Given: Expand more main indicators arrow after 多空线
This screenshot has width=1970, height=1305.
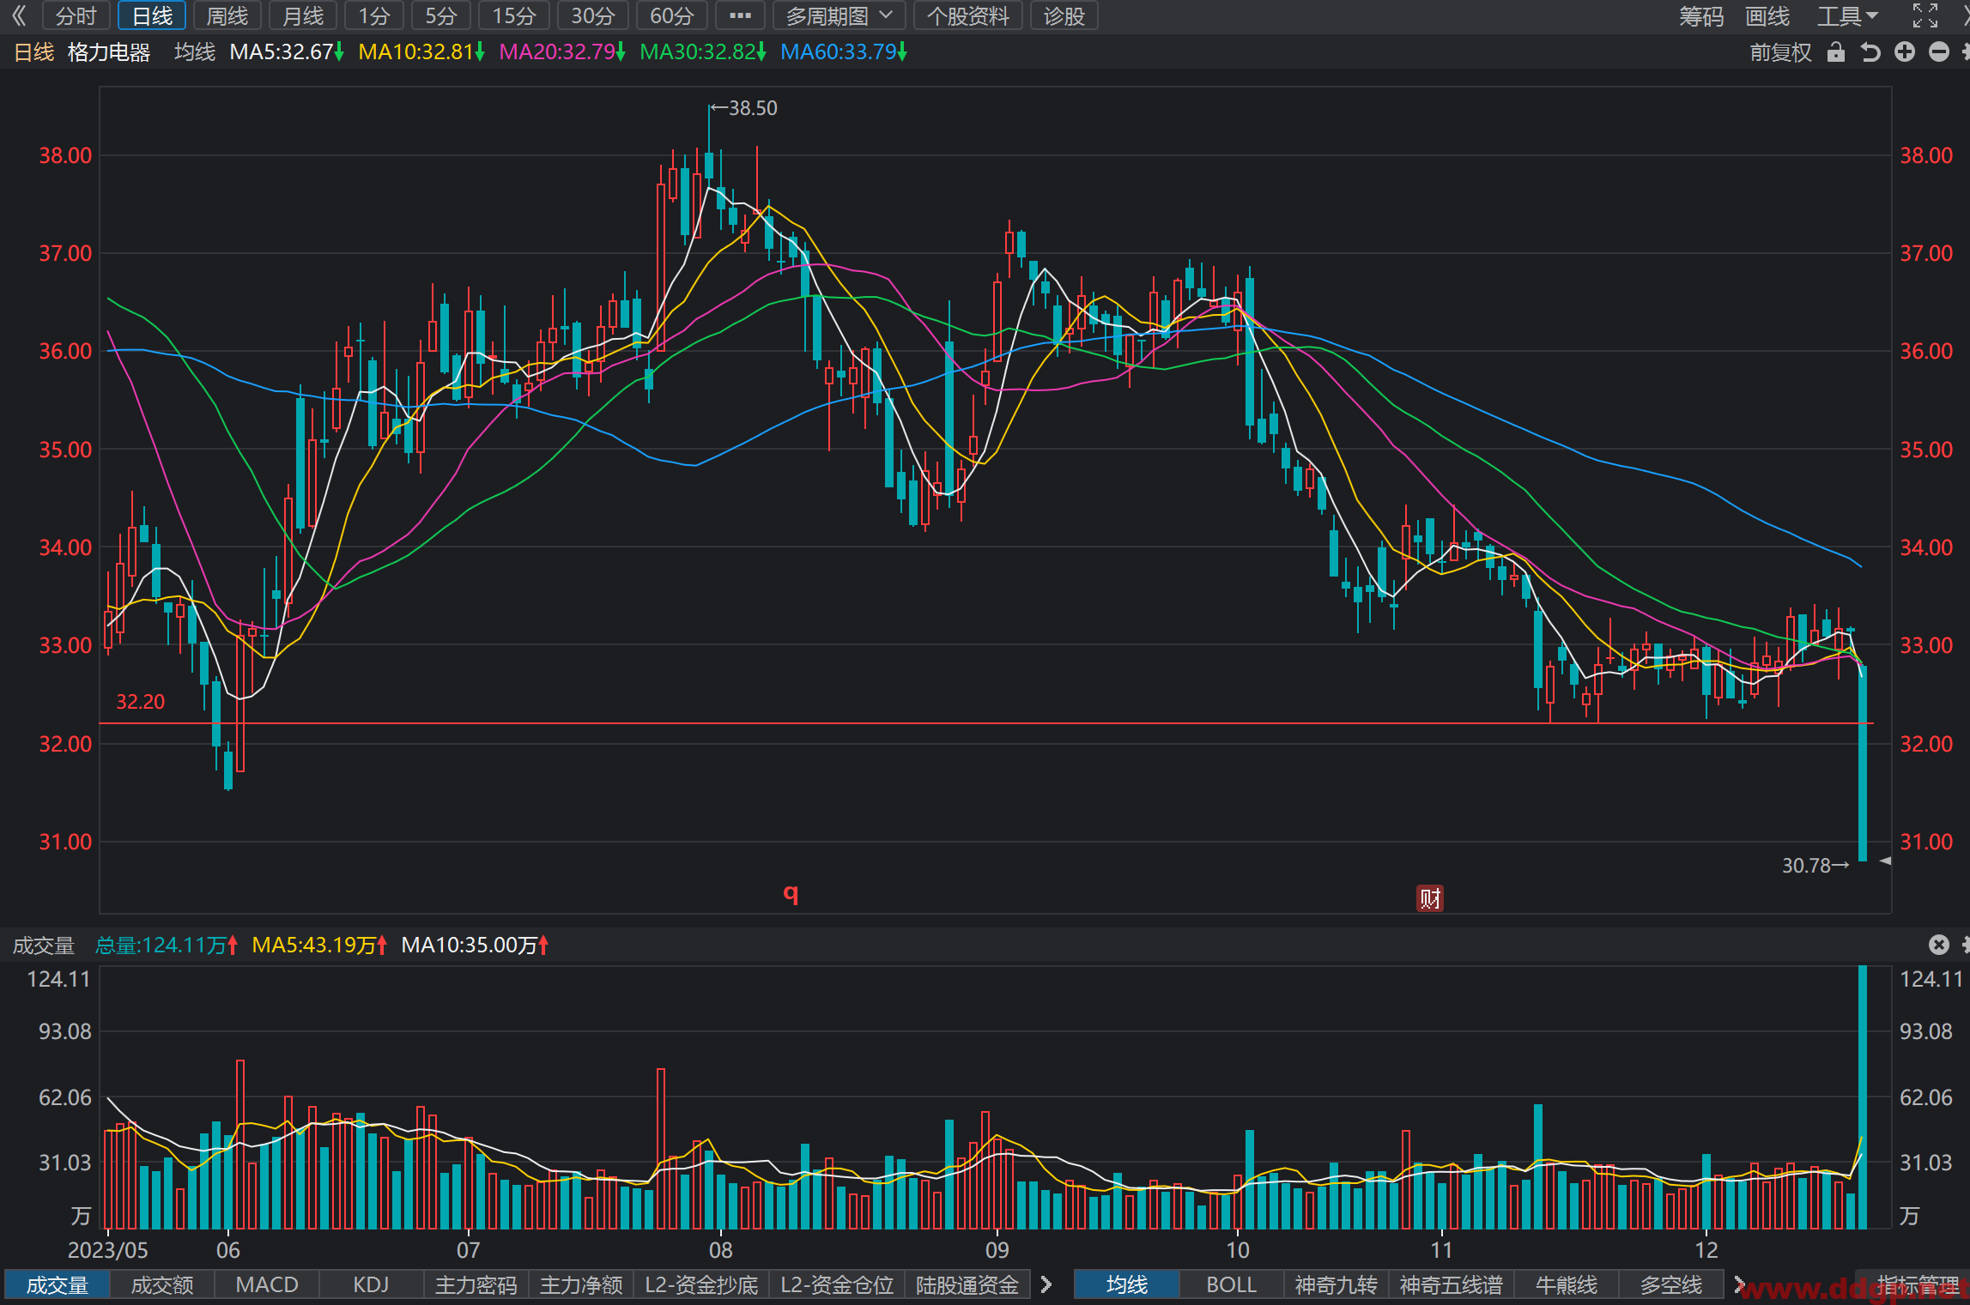Looking at the screenshot, I should 1739,1284.
